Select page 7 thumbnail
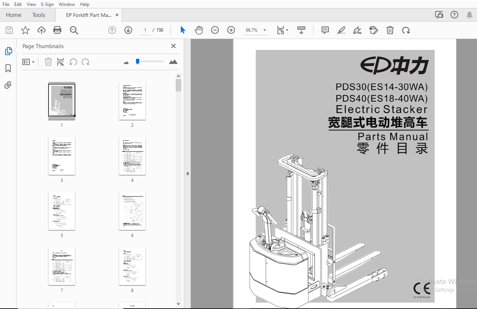 pos(62,266)
